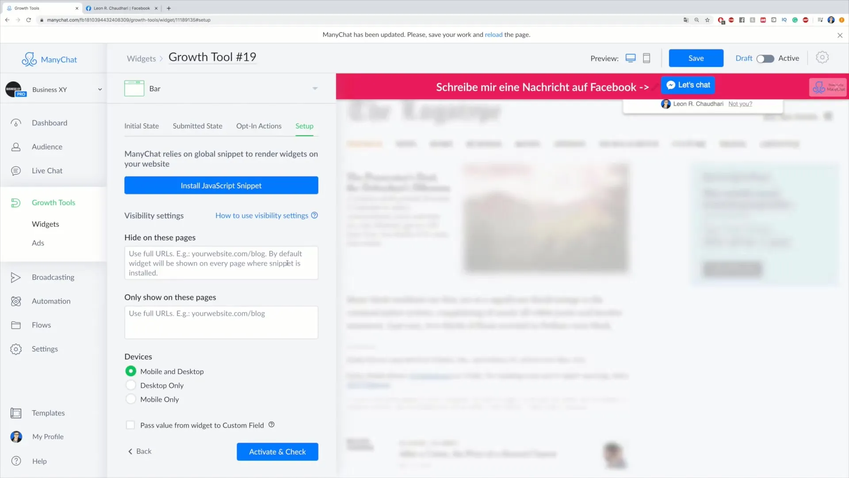Click the Broadcasting sidebar icon

pos(16,277)
